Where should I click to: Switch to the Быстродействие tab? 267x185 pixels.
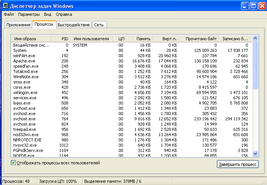coord(74,25)
